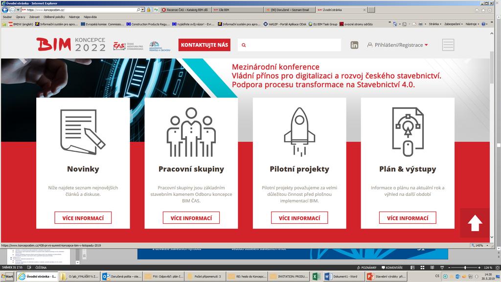The width and height of the screenshot is (501, 282).
Task: Expand the Stránka command bar dropdown
Action: 435,24
